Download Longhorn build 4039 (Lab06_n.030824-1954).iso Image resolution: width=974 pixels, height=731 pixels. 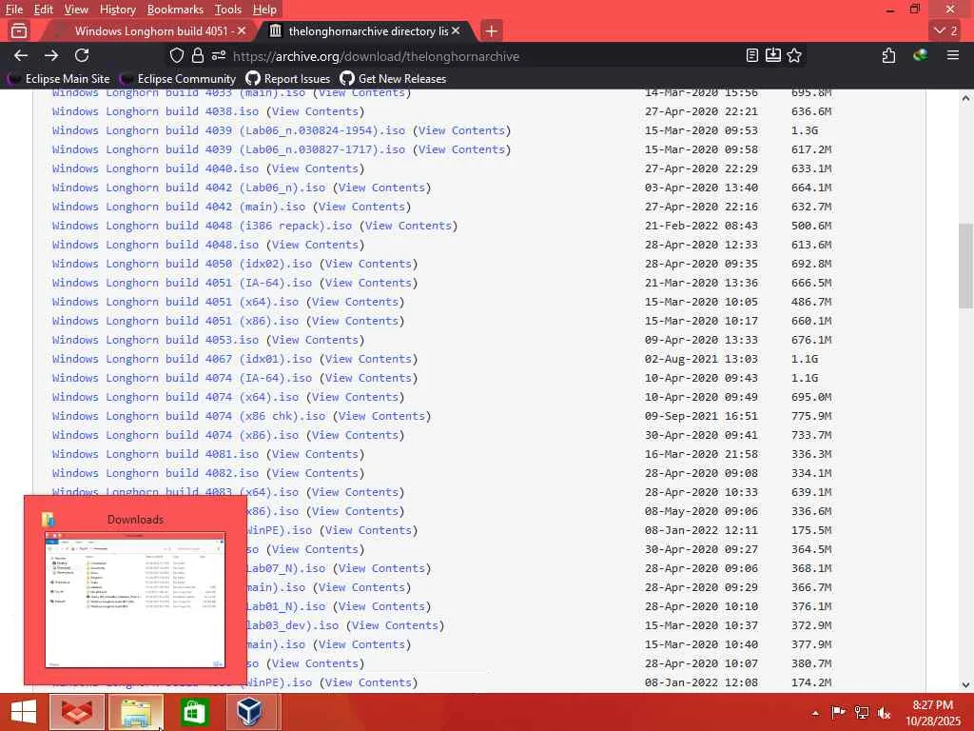point(228,130)
